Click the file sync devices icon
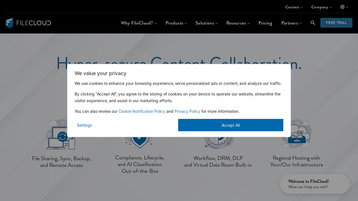Screen dimensions: 358x201 pos(61,134)
